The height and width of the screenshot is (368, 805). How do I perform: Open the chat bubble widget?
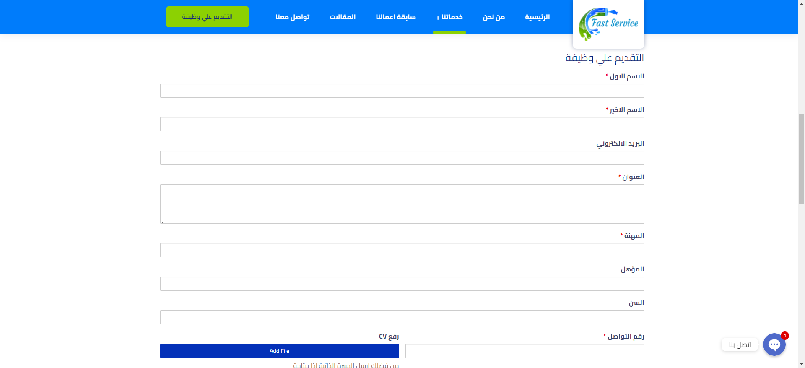click(x=774, y=345)
